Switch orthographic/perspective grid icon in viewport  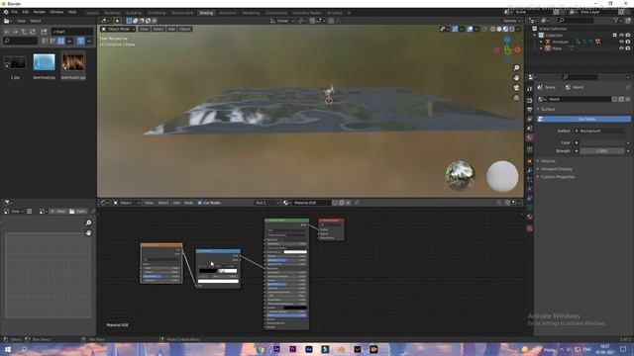516,98
